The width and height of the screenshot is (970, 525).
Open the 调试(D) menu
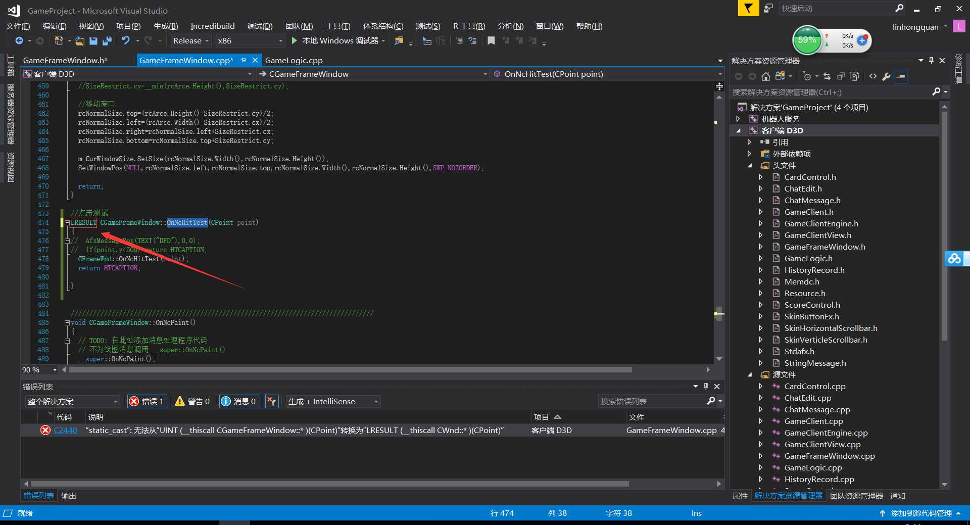tap(260, 26)
